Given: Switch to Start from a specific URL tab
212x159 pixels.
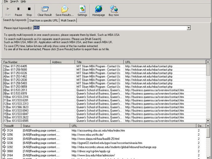Looking at the screenshot, I should tap(44, 21).
